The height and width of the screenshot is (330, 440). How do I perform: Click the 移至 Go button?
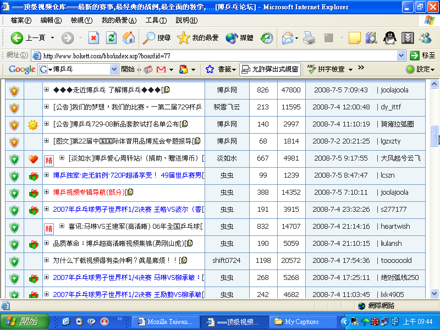(422, 56)
